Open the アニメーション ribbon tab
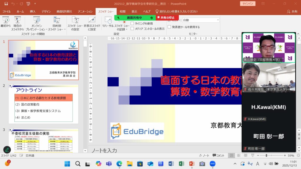 click(85, 11)
